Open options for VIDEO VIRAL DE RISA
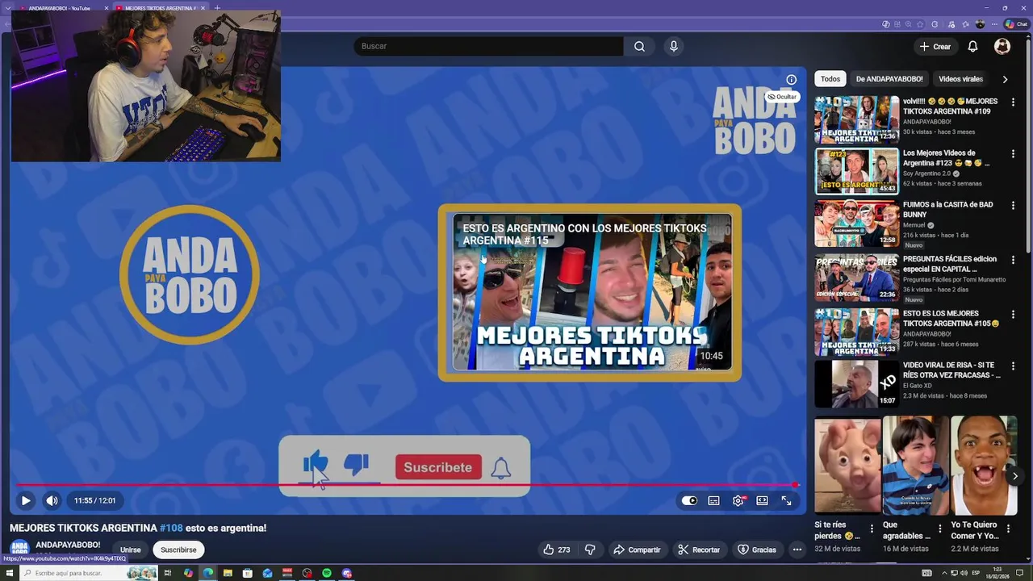The width and height of the screenshot is (1033, 581). (x=1013, y=367)
